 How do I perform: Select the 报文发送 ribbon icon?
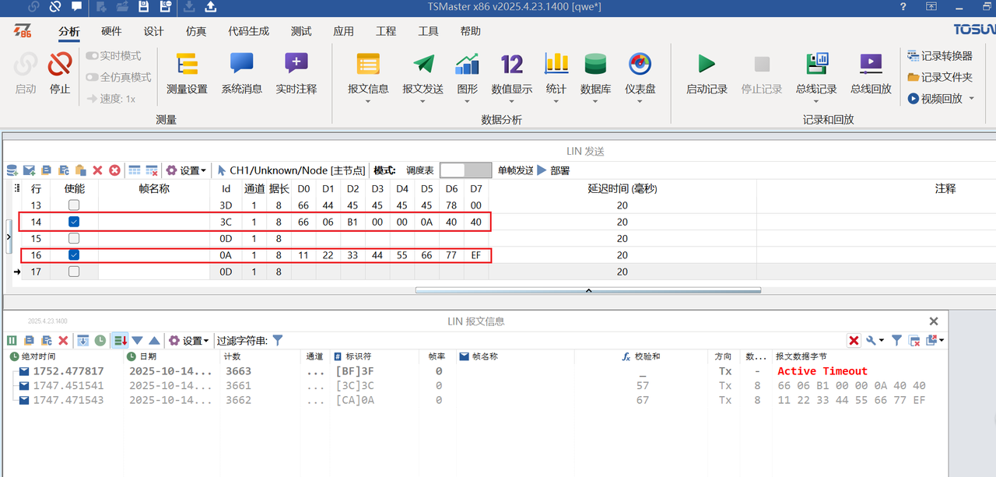(423, 74)
